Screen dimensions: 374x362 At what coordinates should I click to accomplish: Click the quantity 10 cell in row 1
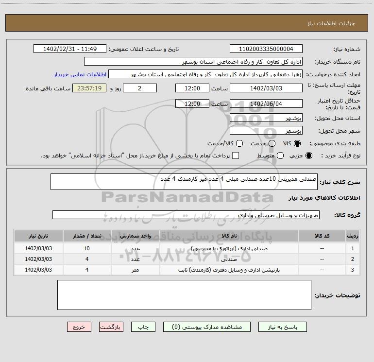87,248
